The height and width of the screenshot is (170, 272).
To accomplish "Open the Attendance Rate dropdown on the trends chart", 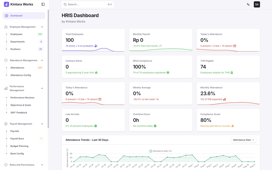I will 243,140.
